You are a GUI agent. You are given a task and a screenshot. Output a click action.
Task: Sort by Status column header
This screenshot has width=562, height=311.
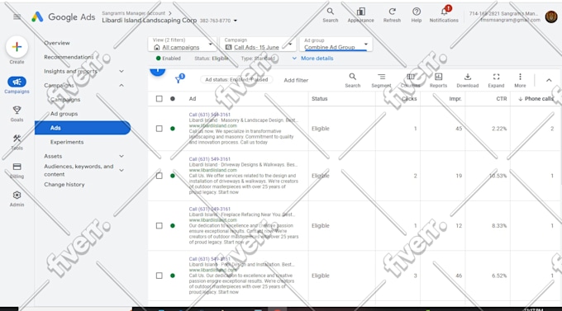pyautogui.click(x=319, y=99)
